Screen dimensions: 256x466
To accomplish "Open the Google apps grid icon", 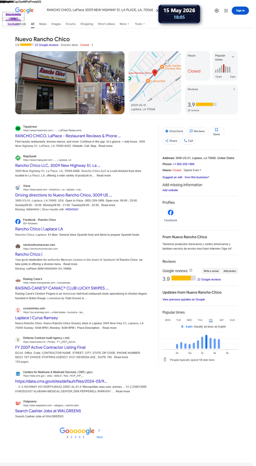I will point(226,11).
